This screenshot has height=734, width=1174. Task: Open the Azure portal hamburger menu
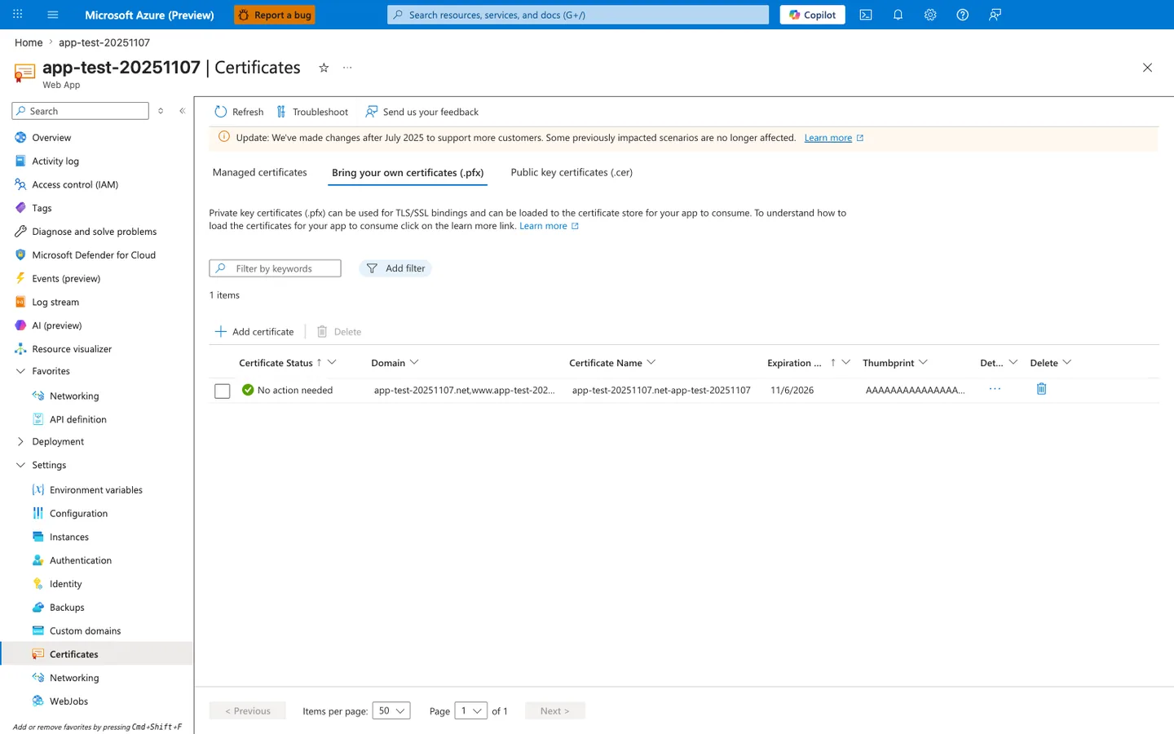(53, 15)
